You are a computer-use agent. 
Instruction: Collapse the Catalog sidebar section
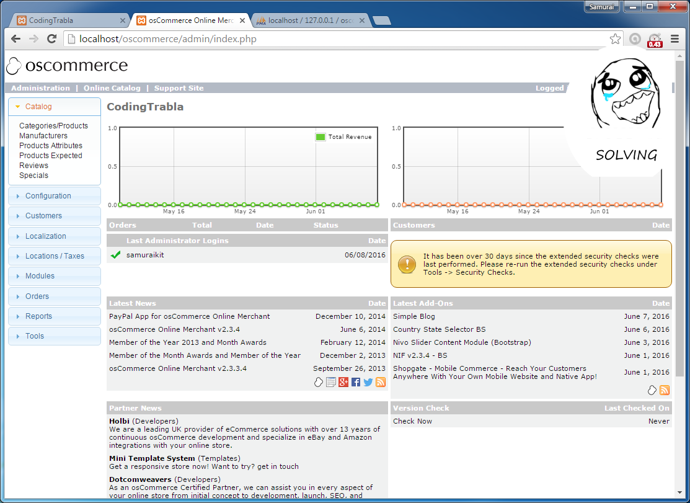[x=55, y=107]
